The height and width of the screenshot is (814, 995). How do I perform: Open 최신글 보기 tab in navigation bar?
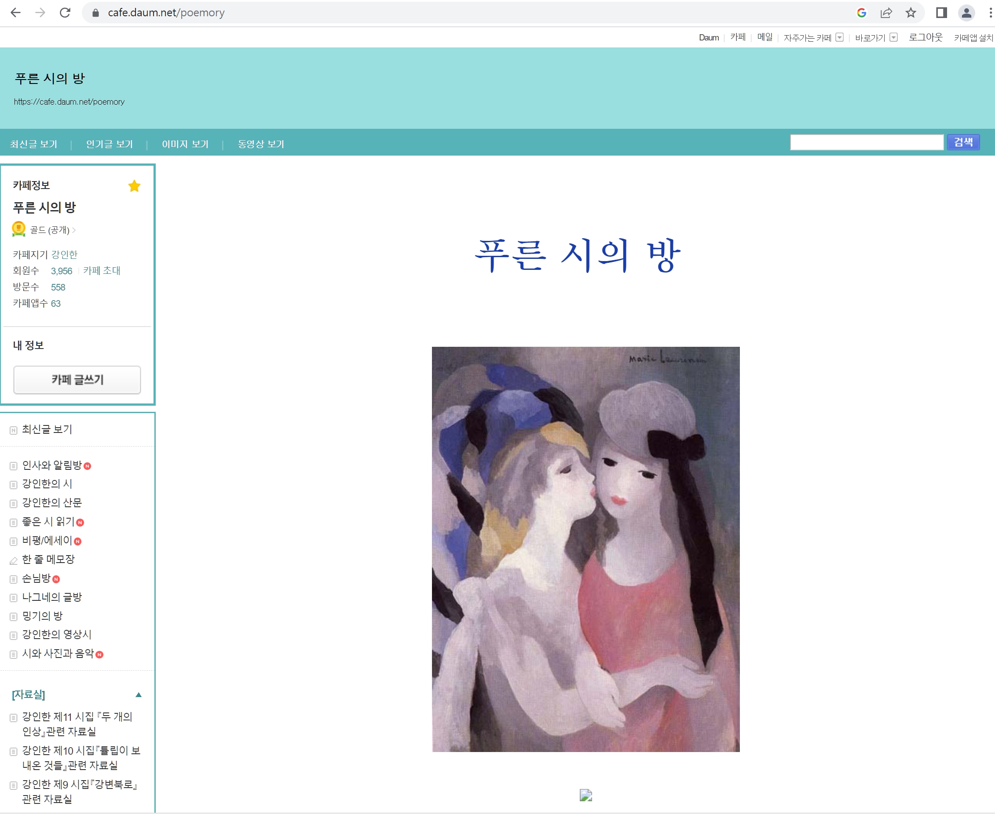pos(34,144)
